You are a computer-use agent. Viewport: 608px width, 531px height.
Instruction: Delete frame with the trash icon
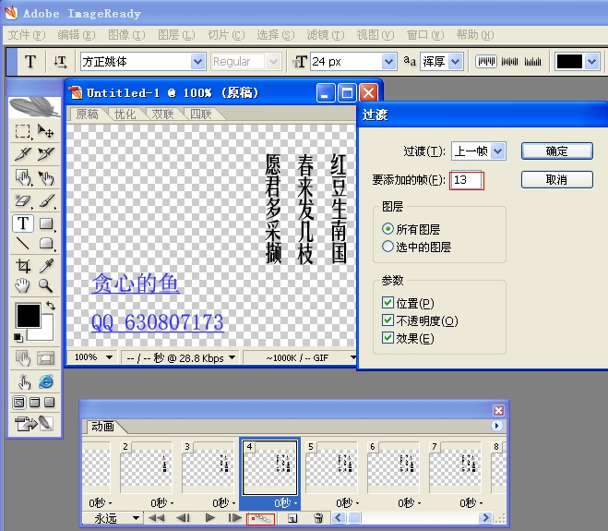pos(318,520)
